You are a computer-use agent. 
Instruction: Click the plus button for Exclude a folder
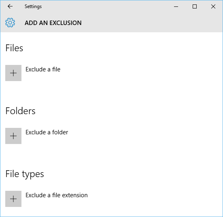(x=13, y=136)
